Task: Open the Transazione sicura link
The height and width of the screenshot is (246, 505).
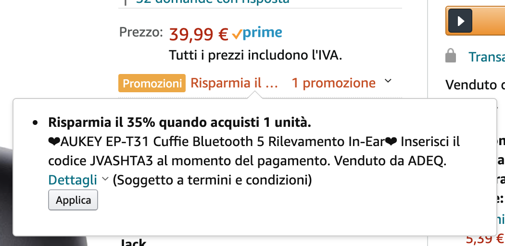Action: click(486, 57)
